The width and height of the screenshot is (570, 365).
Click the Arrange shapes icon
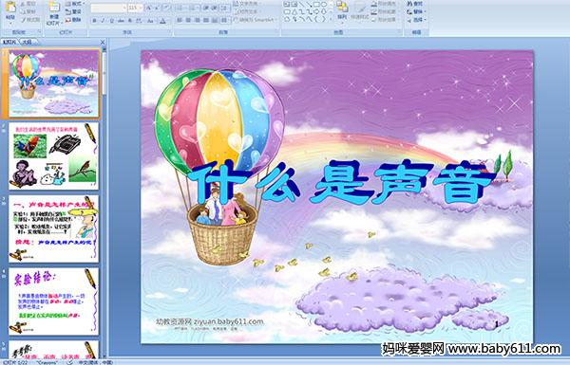[x=342, y=10]
